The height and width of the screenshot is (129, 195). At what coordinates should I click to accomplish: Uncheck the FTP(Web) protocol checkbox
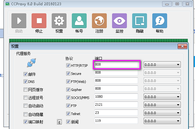(68, 82)
